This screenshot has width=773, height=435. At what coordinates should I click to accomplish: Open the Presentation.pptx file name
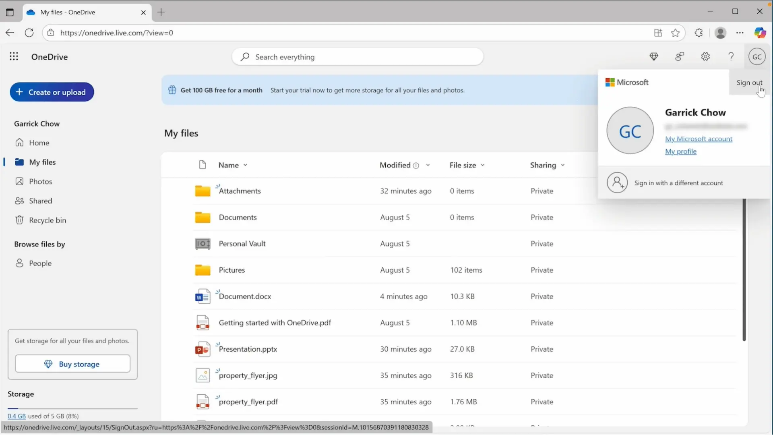pos(248,349)
